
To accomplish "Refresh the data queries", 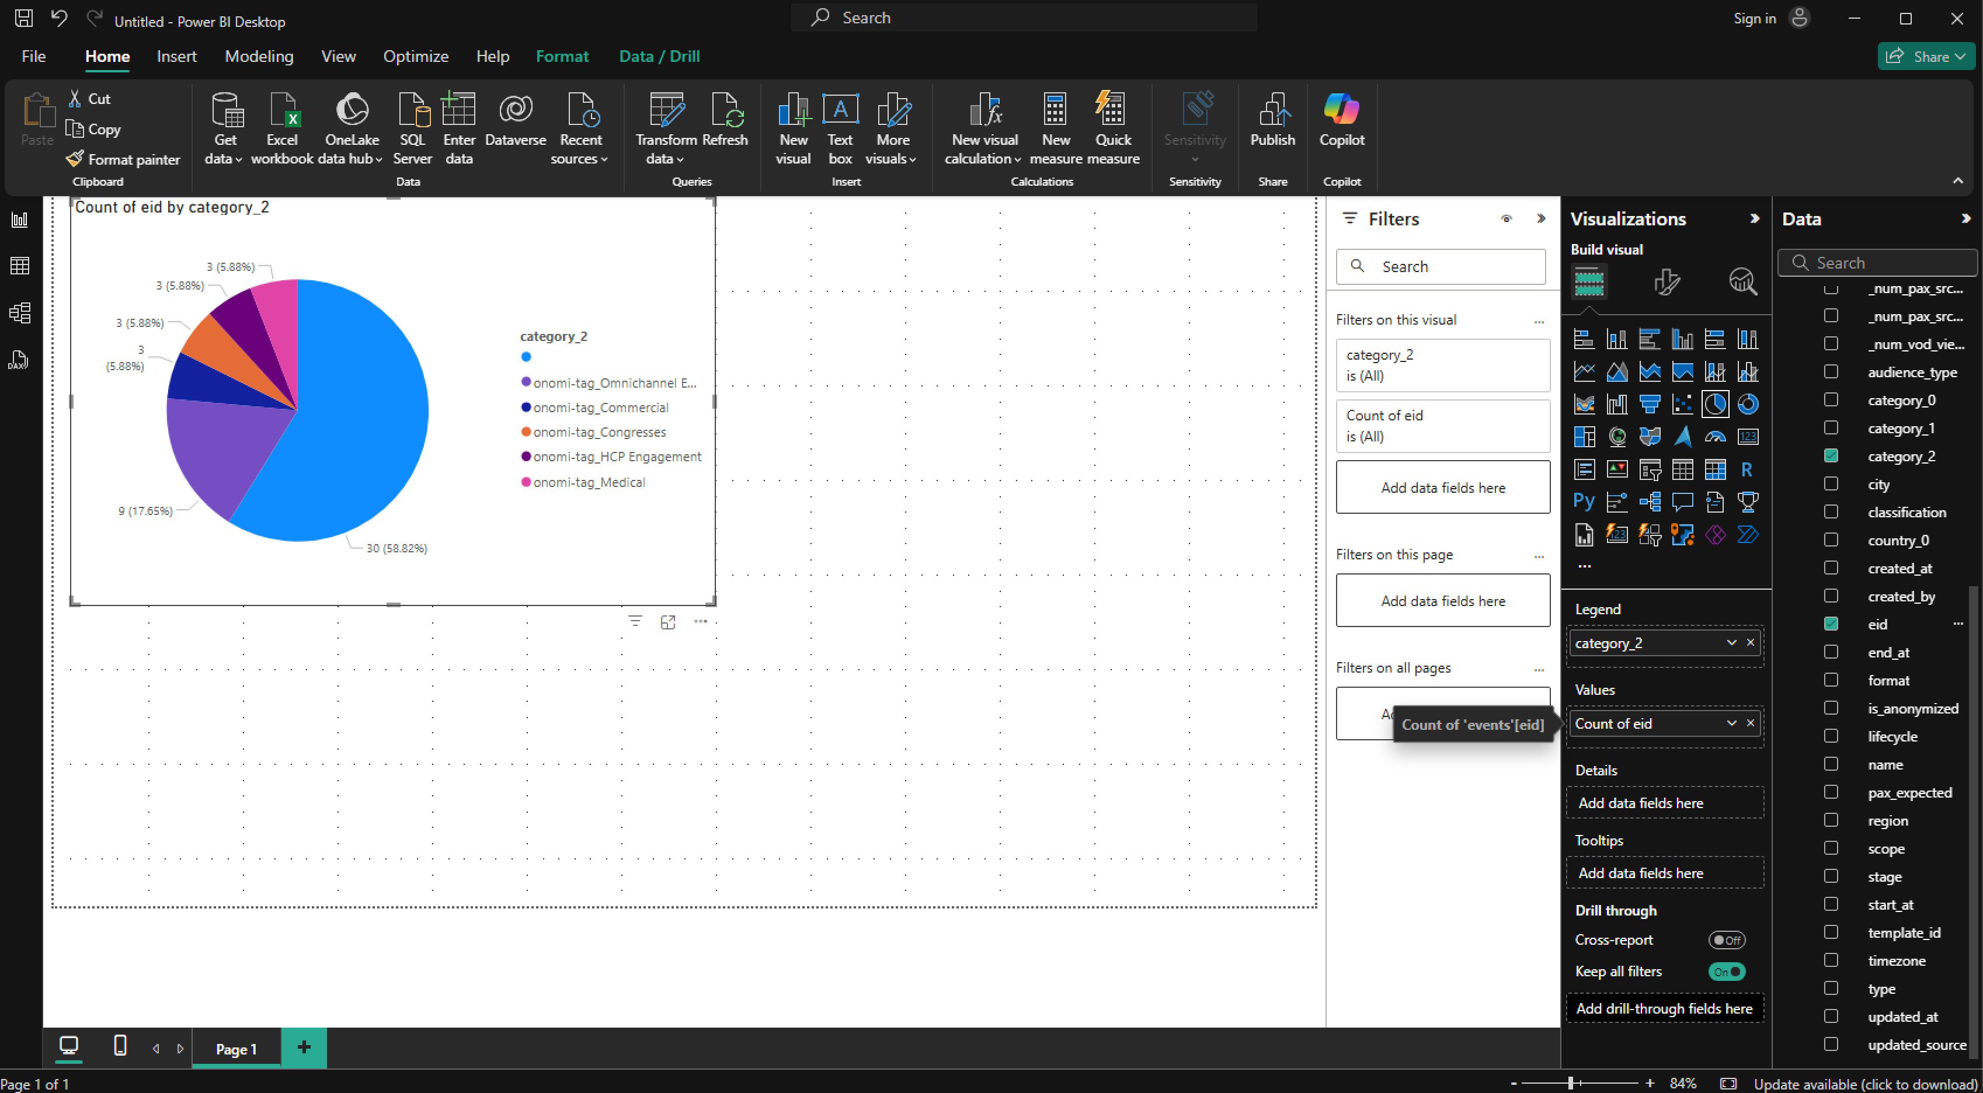I will [725, 121].
